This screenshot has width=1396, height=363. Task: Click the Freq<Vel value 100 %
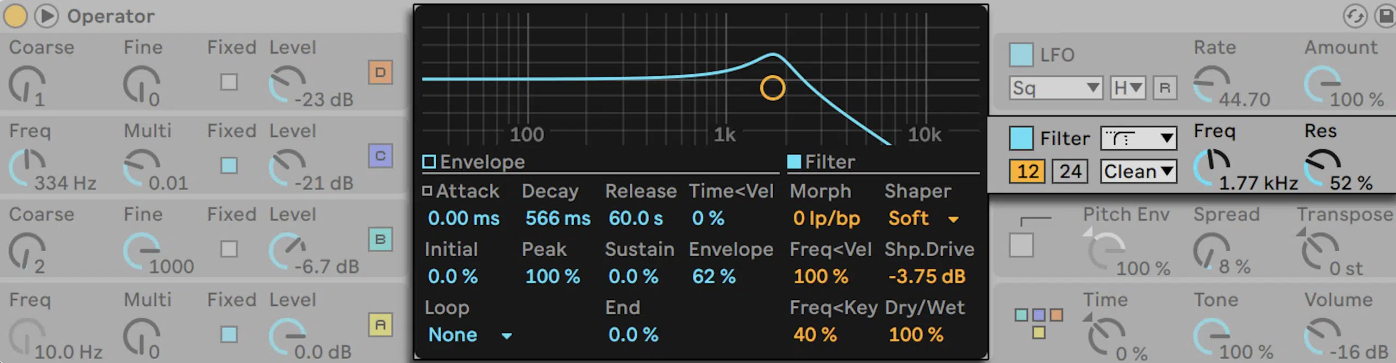[x=821, y=276]
